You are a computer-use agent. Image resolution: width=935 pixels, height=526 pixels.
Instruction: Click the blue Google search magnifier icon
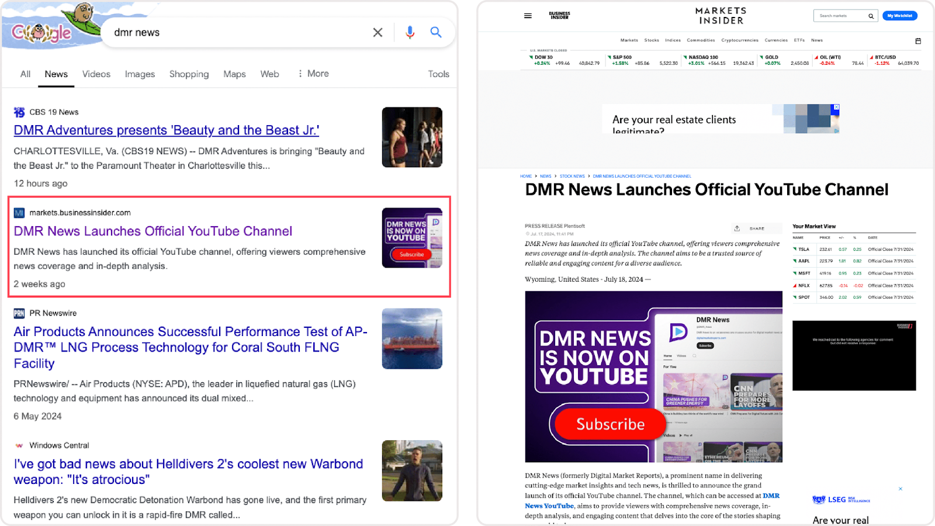point(436,32)
